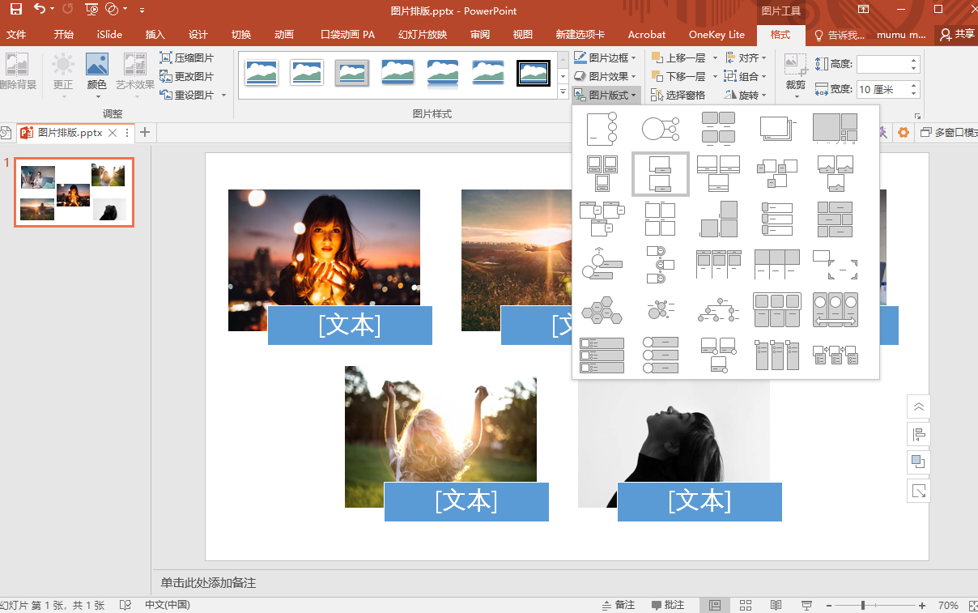Viewport: 978px width, 613px height.
Task: Choose the Vertical Picture List layout
Action: click(602, 355)
